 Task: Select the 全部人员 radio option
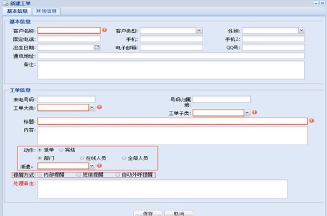pos(124,158)
